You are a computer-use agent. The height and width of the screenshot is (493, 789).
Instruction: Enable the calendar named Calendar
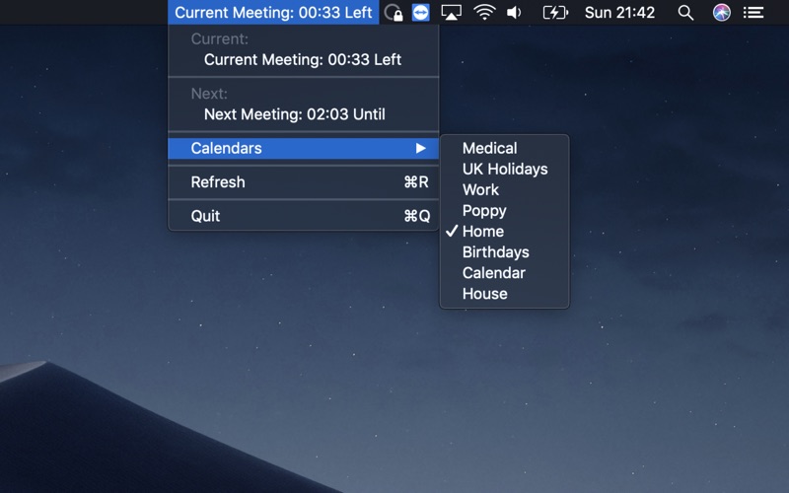(505, 273)
